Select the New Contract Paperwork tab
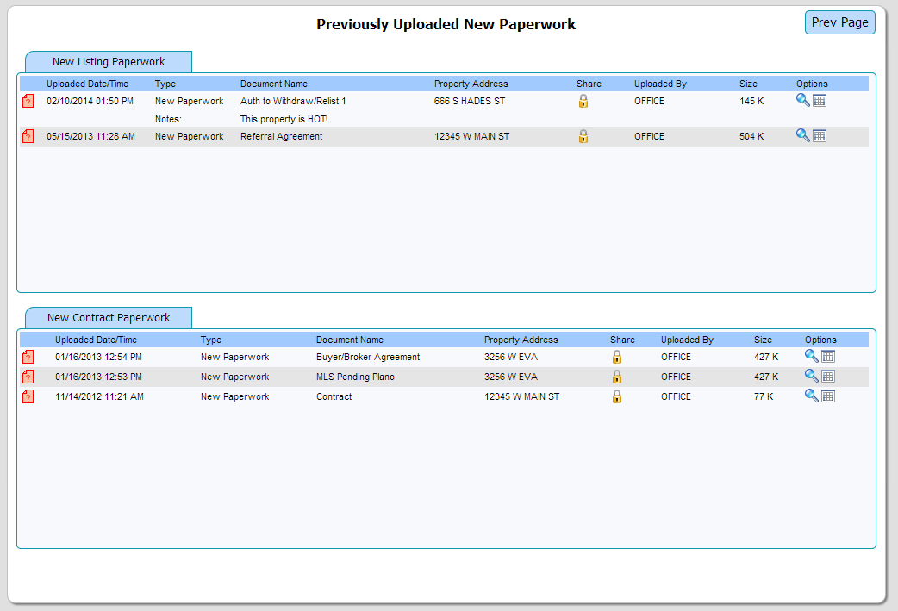Screen dimensions: 898x611 [109, 317]
